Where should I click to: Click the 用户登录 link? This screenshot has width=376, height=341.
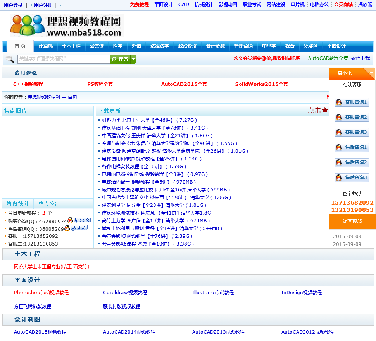click(13, 5)
